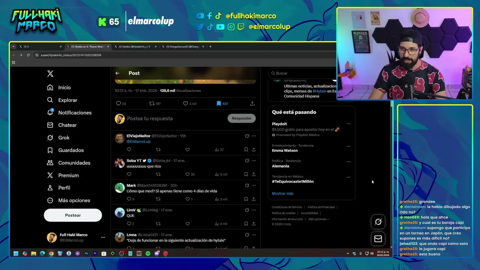Open Comunidades in the sidebar
480x270 pixels.
(69, 163)
